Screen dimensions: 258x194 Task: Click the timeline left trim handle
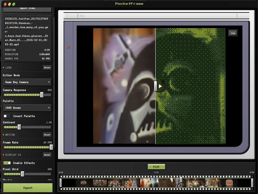[61, 183]
